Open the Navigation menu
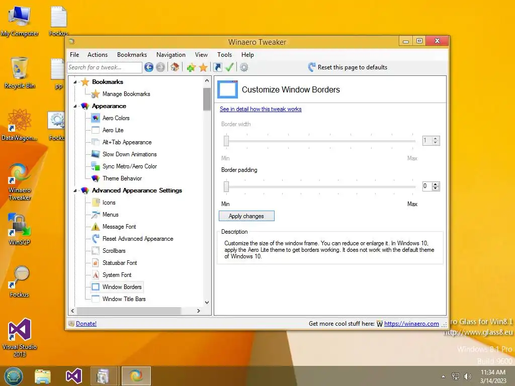 click(x=171, y=55)
